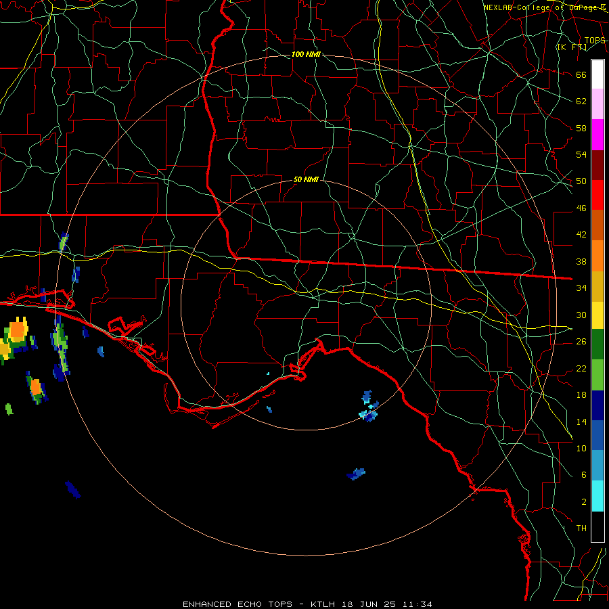Select the orange 42 kft legend swatch

597,255
